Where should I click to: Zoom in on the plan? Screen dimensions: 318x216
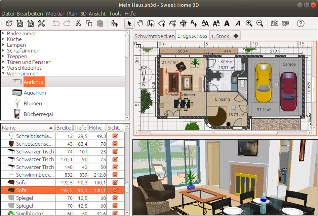pos(249,23)
